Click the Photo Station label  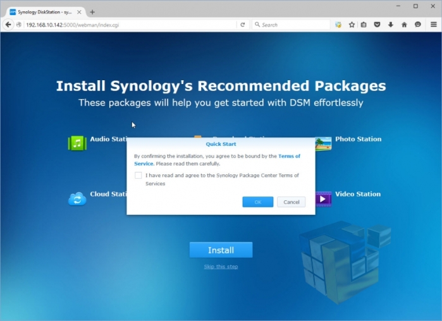[x=359, y=139]
